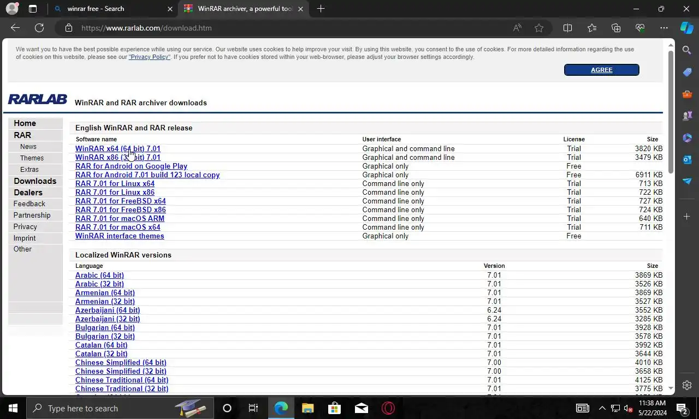
Task: Open Collections icon in toolbar
Action: [616, 28]
